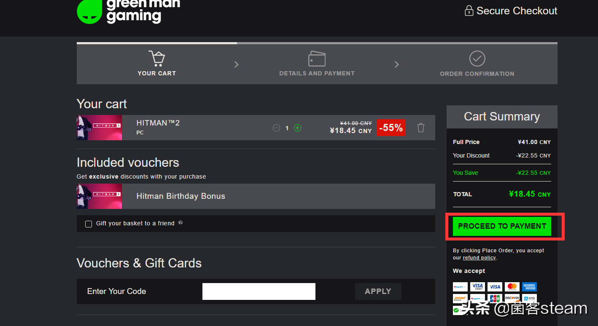The image size is (598, 326).
Task: Click the Mastercard payment logo
Action: [x=512, y=287]
